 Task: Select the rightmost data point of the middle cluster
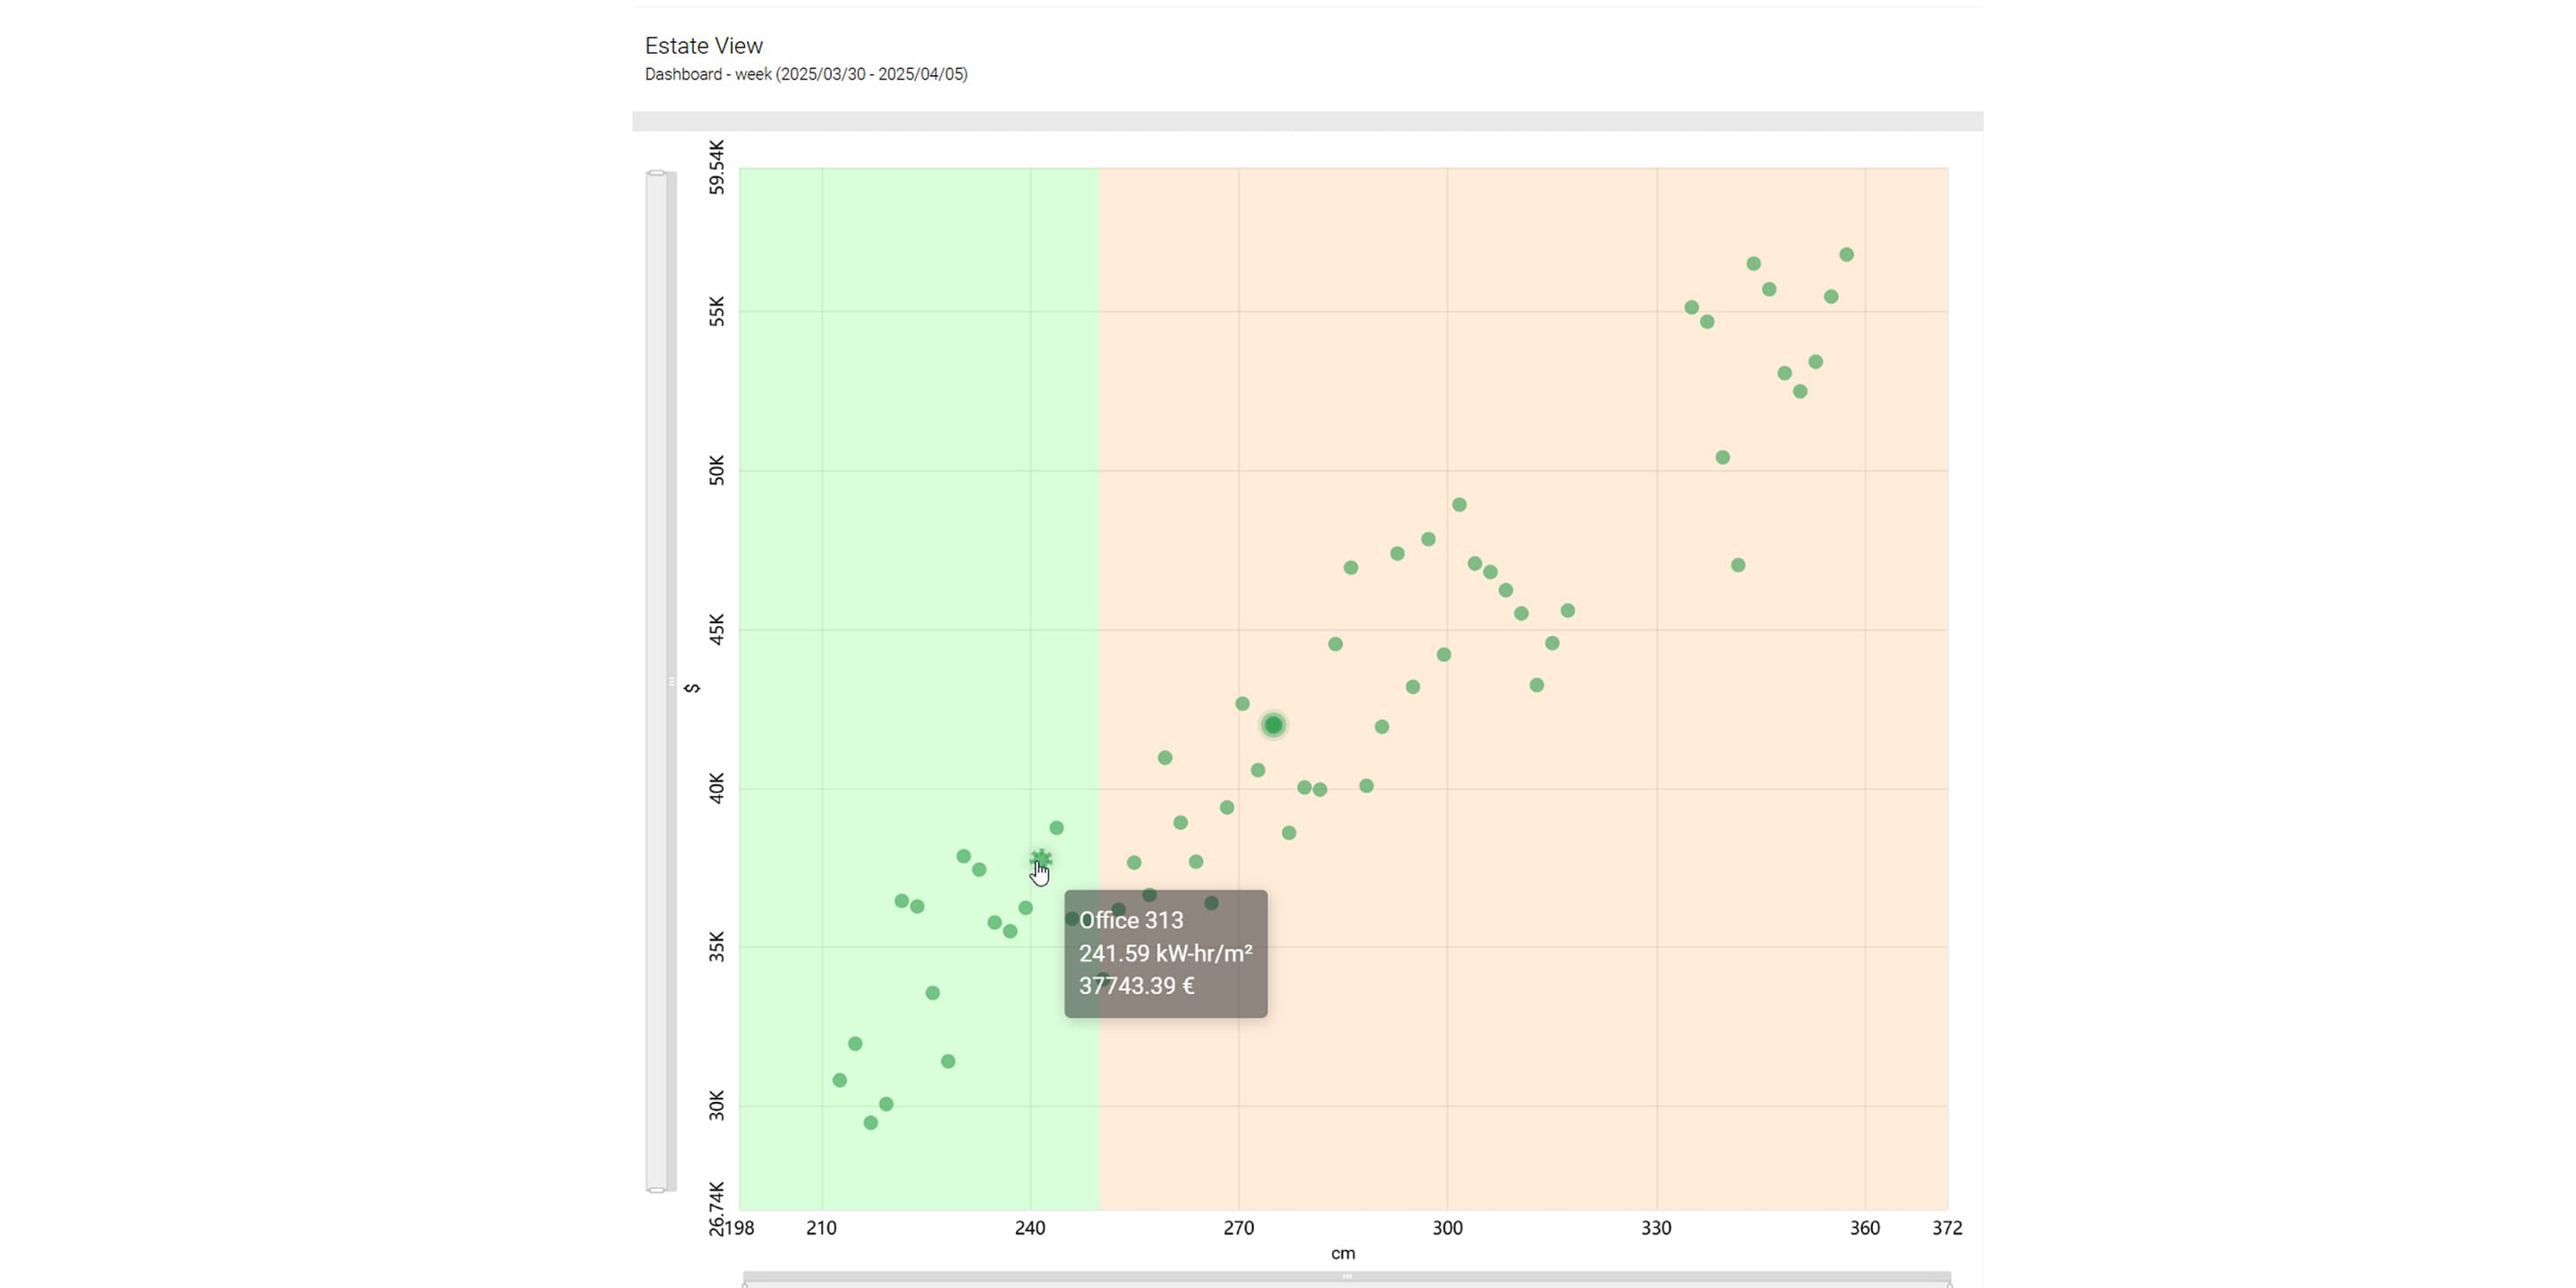tap(1567, 611)
